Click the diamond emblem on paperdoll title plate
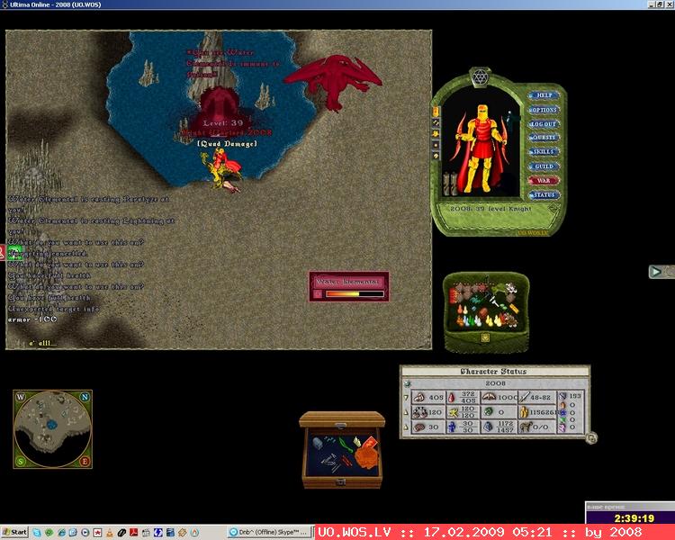675x540 pixels. coord(553,210)
